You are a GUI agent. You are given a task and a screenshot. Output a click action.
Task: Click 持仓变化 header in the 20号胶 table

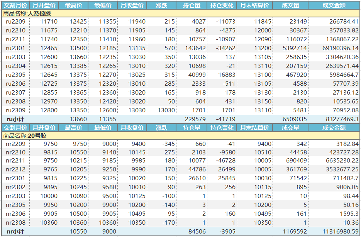coord(222,128)
